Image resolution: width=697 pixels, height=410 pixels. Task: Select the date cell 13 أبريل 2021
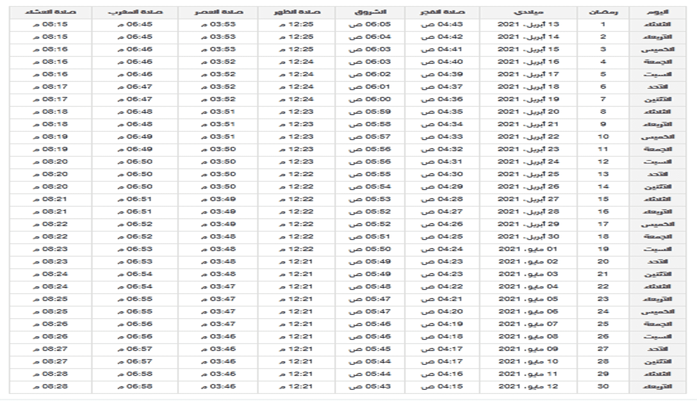pos(528,25)
